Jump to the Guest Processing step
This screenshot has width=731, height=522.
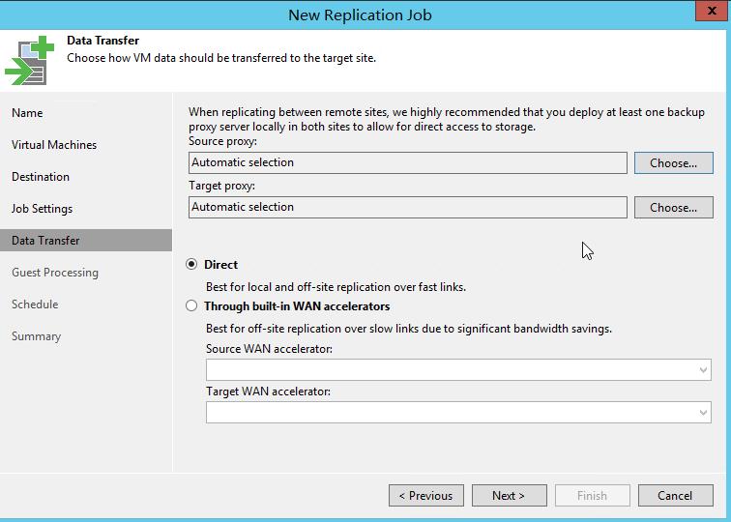[x=55, y=273]
